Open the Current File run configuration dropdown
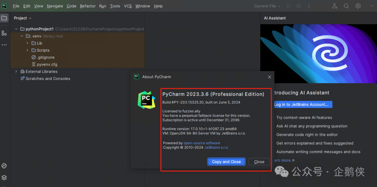The height and width of the screenshot is (187, 377). click(267, 6)
